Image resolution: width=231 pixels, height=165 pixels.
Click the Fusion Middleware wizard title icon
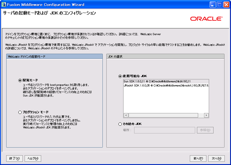click(x=4, y=4)
